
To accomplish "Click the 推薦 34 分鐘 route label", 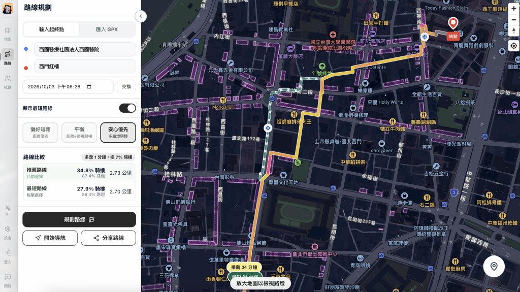I will pyautogui.click(x=244, y=267).
